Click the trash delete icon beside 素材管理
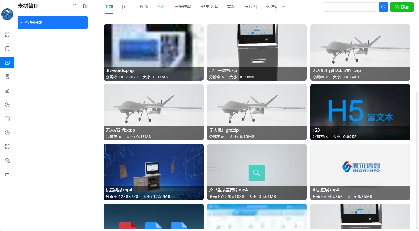 click(74, 6)
